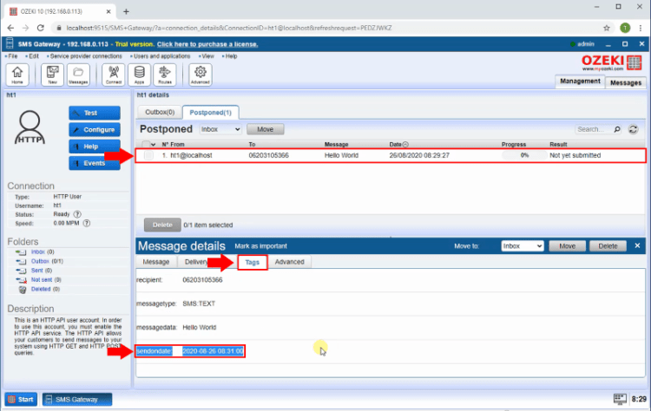The image size is (651, 411).
Task: Open the Move to Inbox dropdown
Action: (523, 246)
